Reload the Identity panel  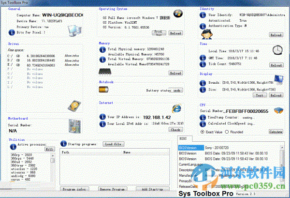pos(276,35)
